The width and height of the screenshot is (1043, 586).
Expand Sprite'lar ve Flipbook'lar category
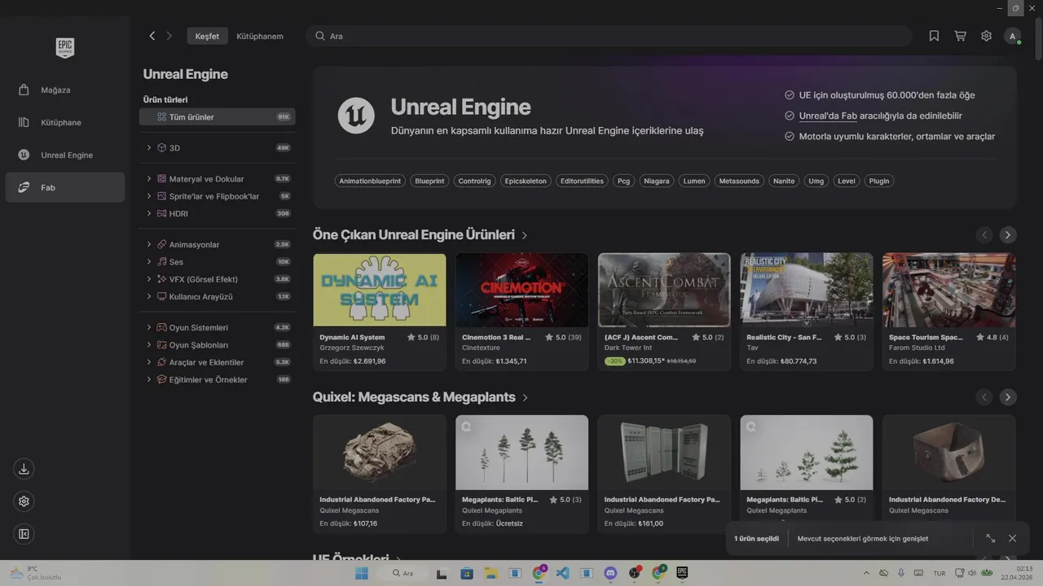[x=149, y=196]
